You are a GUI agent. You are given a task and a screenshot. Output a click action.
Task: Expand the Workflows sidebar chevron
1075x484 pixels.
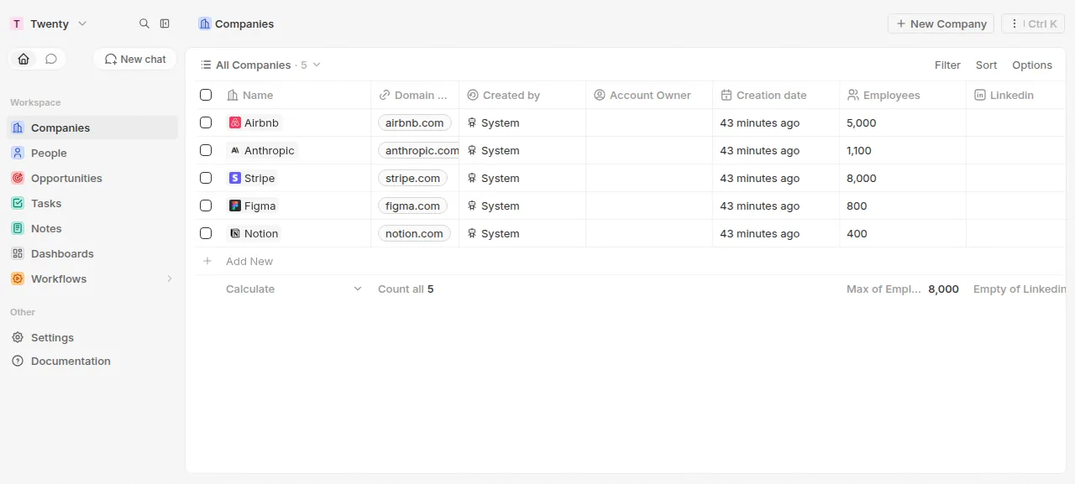pos(169,278)
